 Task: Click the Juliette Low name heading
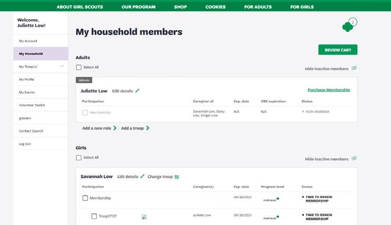94,91
